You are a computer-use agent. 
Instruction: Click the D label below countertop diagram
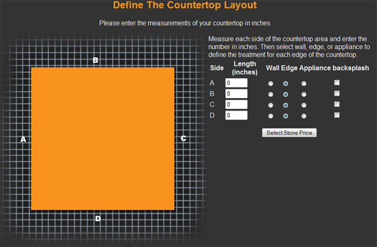pyautogui.click(x=97, y=218)
